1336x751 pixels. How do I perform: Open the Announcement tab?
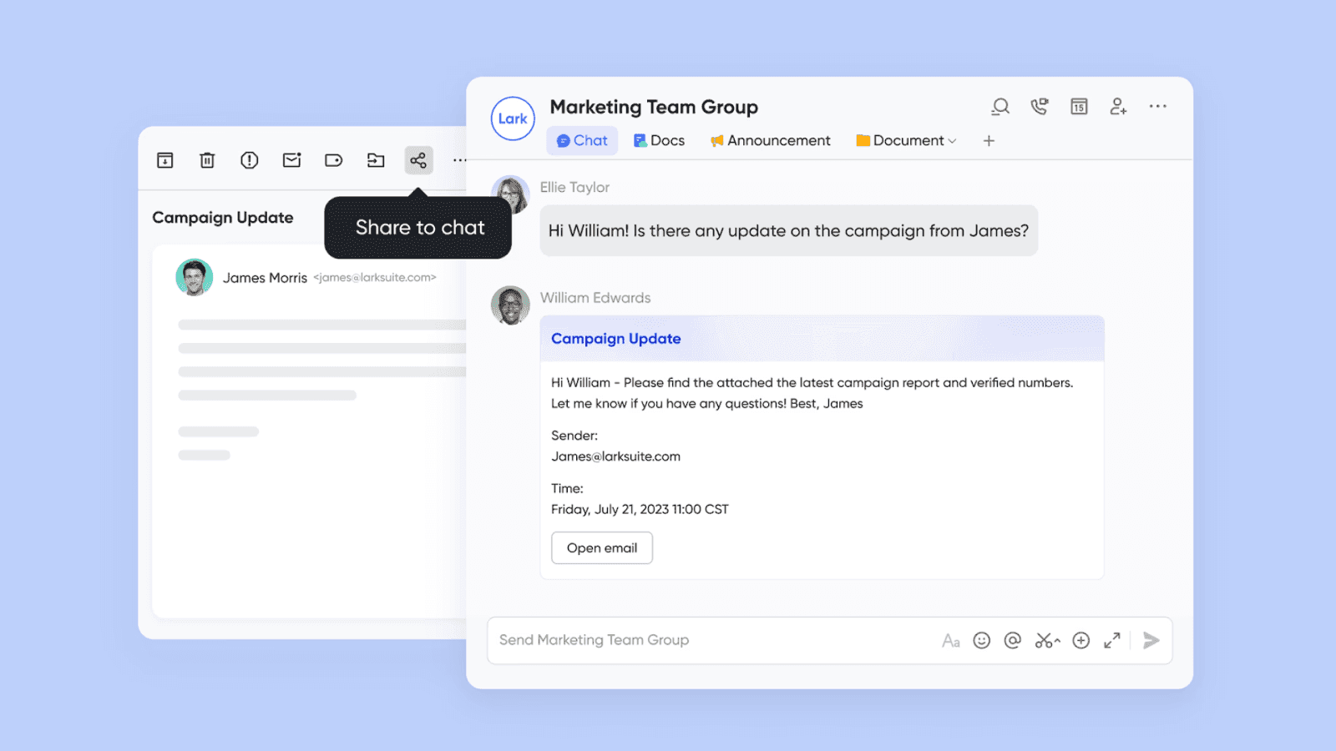(x=769, y=140)
